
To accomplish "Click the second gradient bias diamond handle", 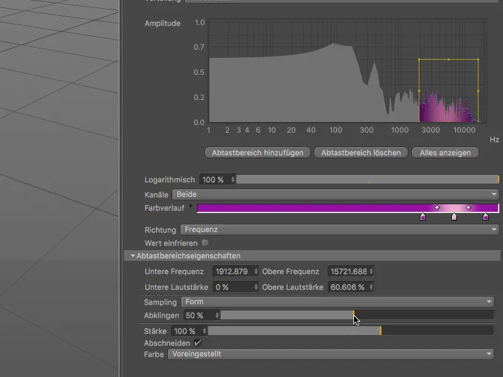I will click(468, 208).
